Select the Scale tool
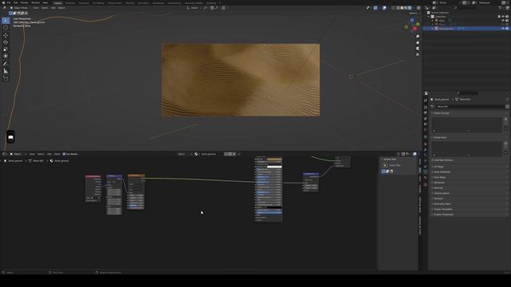 click(6, 49)
